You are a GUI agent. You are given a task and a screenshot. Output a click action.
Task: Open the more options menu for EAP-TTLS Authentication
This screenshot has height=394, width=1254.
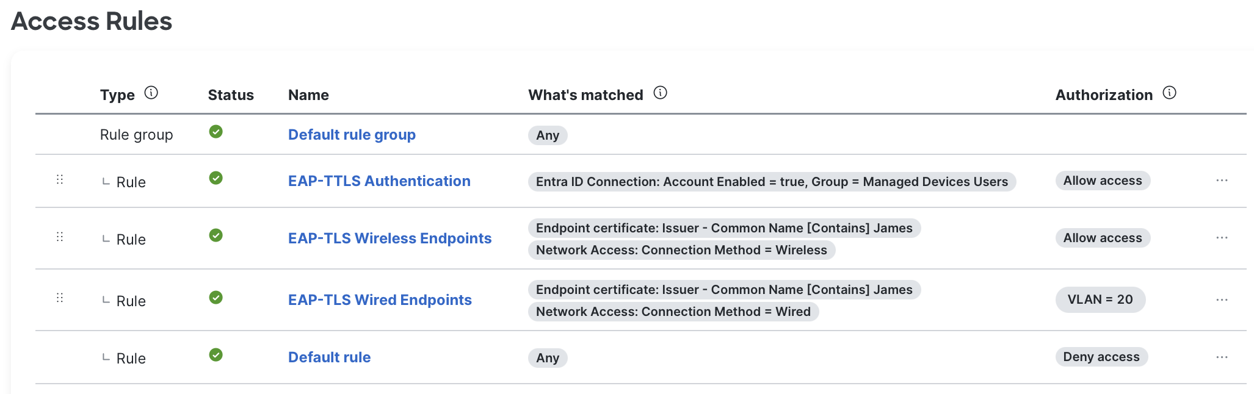click(1222, 181)
